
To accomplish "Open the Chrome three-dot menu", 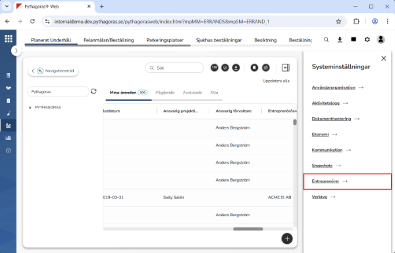I will pyautogui.click(x=388, y=22).
